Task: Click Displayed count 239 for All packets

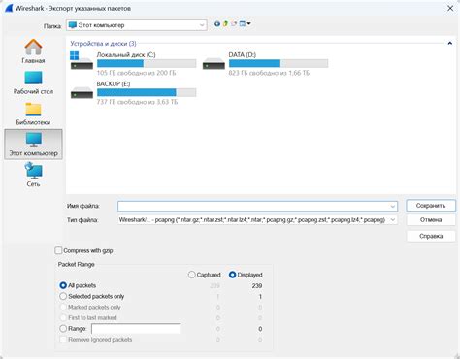Action: click(x=257, y=286)
